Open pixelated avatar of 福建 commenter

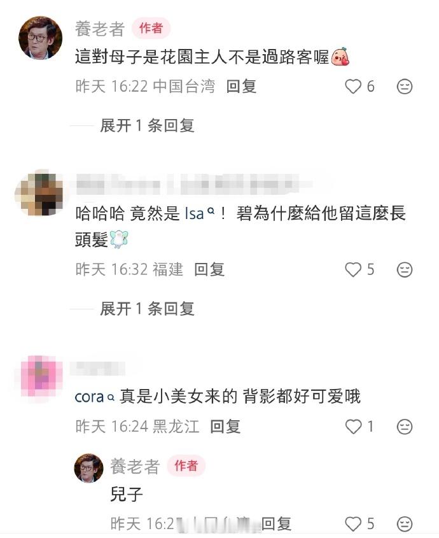pos(41,194)
